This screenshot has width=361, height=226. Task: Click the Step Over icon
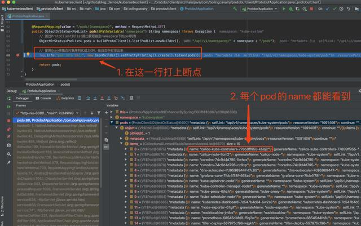tap(88, 98)
